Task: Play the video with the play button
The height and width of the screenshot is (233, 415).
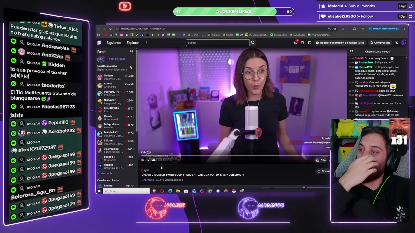Action: click(x=148, y=160)
